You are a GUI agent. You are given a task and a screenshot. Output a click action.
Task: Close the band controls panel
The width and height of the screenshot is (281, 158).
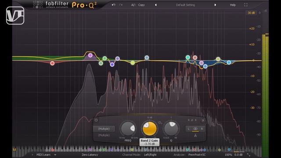[x=203, y=120]
